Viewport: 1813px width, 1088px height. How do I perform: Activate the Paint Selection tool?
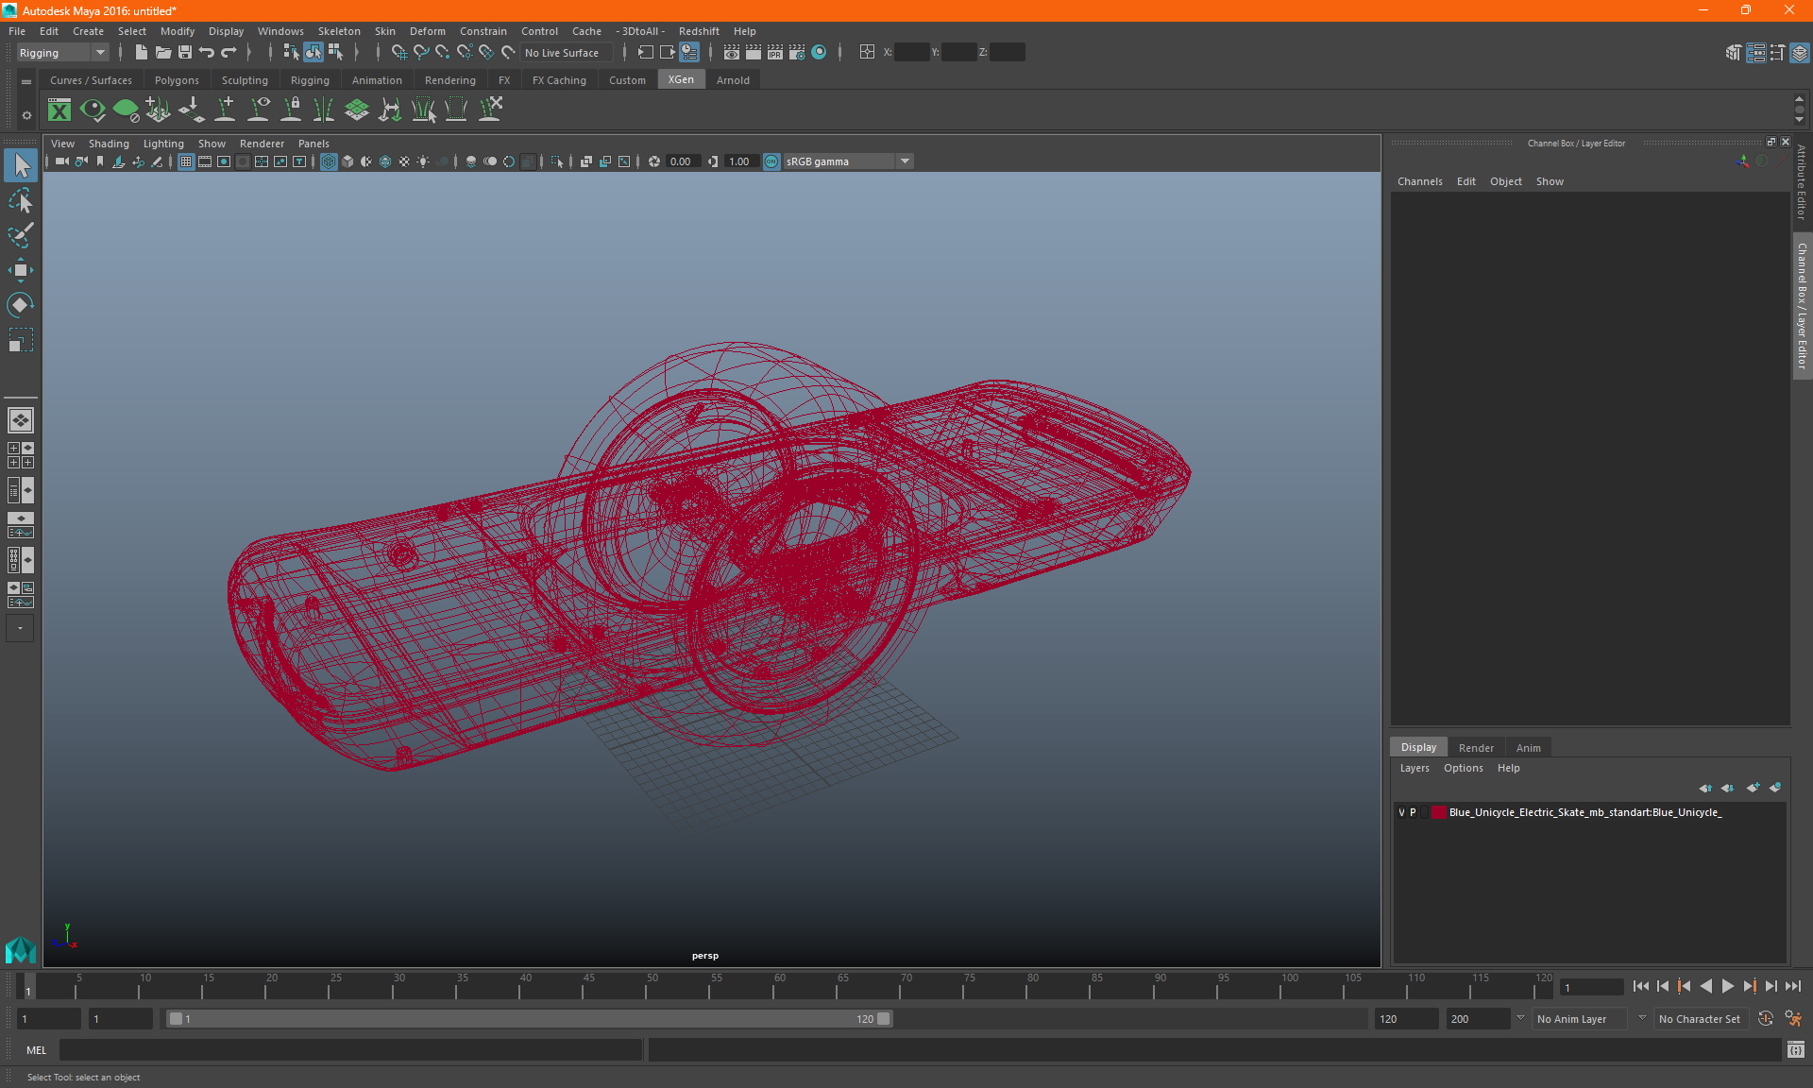(x=20, y=235)
